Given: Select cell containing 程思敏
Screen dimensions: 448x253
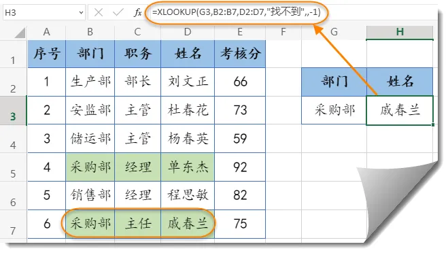Looking at the screenshot, I should tap(188, 195).
